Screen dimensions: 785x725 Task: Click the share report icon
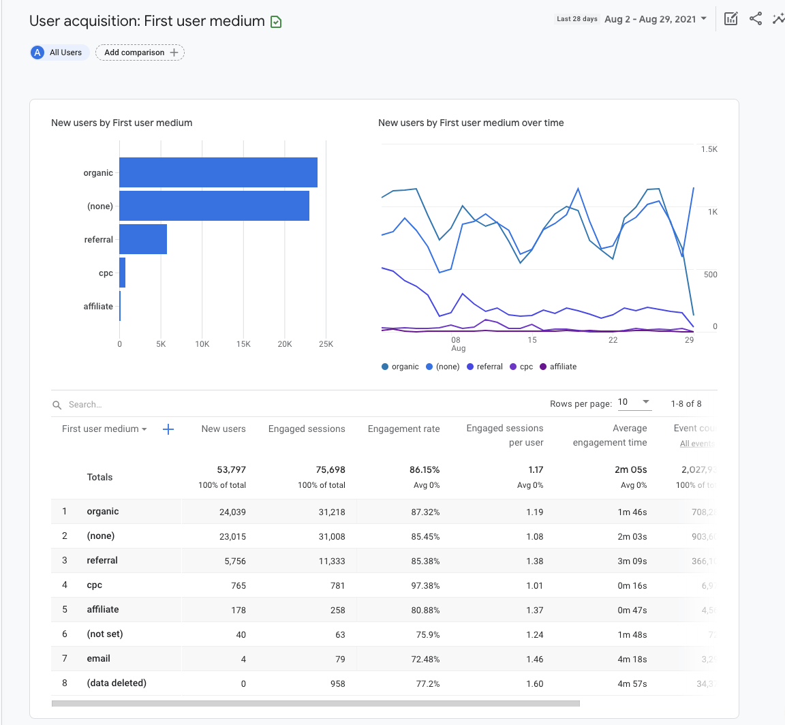(x=756, y=19)
